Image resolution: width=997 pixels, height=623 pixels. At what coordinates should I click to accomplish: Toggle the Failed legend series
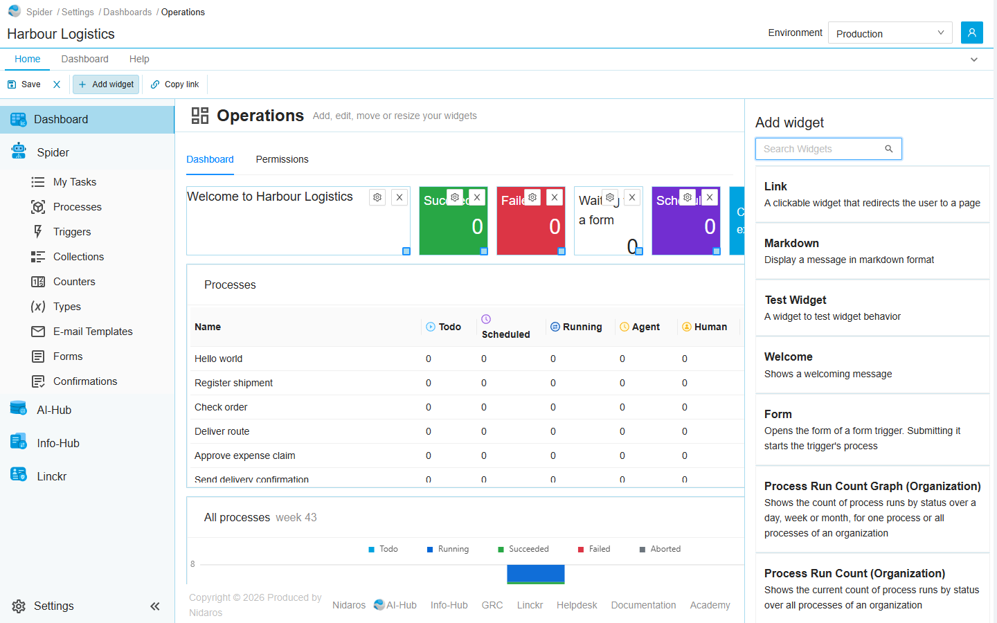[594, 549]
